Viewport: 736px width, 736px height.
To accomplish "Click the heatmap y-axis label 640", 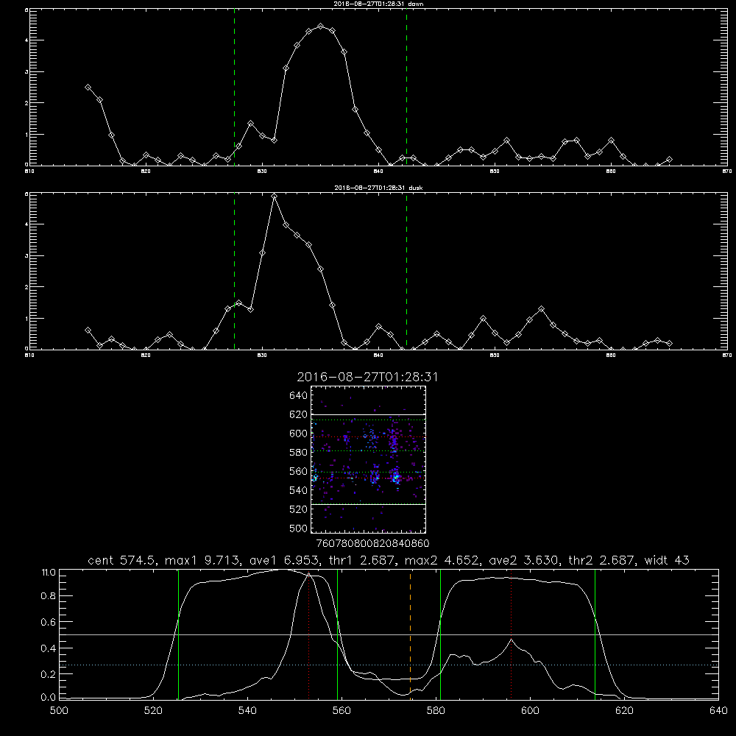I will point(299,396).
